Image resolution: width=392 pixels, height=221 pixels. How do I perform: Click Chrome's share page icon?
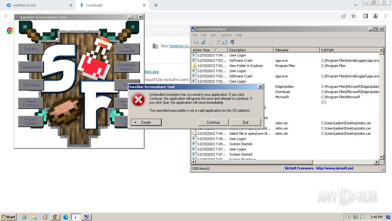coord(344,16)
